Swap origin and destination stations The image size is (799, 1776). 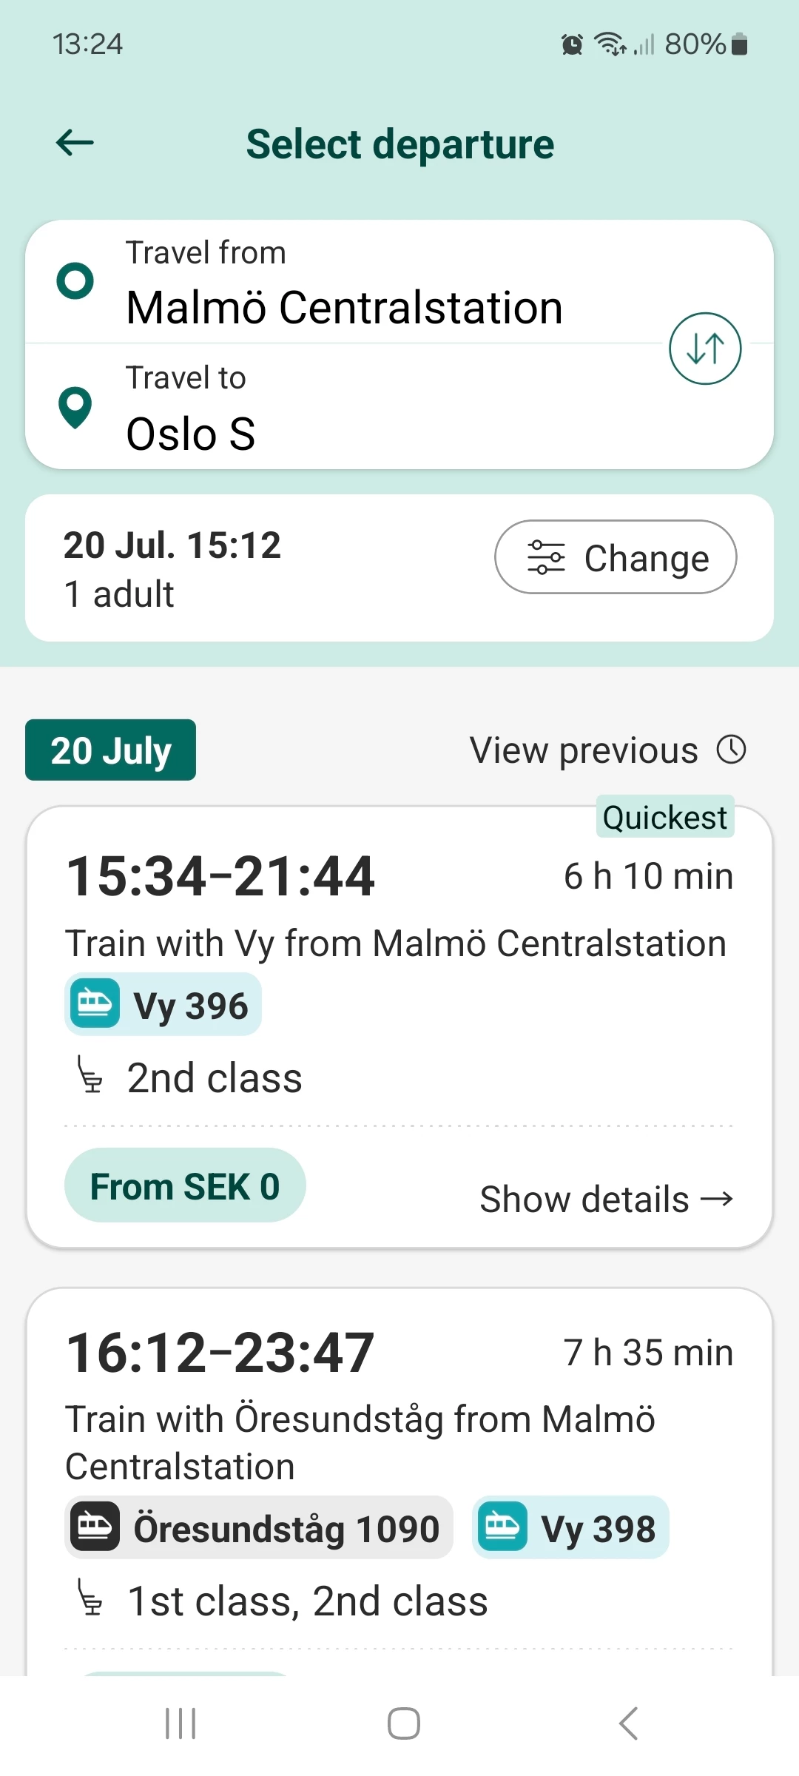click(704, 349)
